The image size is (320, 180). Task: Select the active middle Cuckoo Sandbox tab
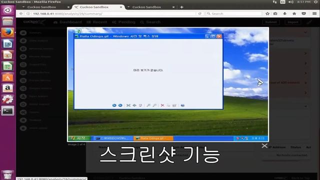pos(94,7)
